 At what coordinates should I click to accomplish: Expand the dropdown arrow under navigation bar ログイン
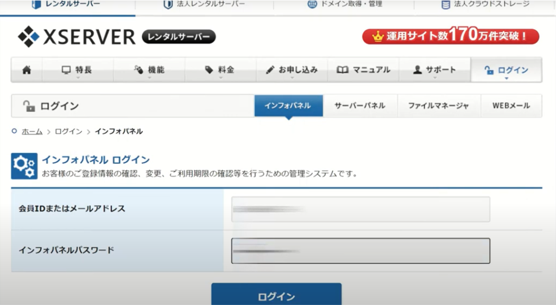[x=507, y=79]
